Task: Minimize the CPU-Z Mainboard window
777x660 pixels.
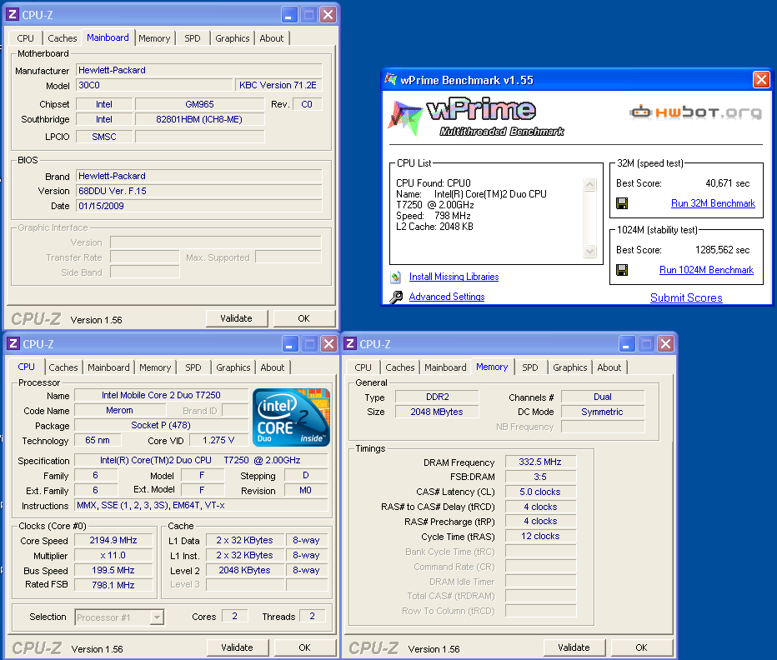Action: [289, 15]
